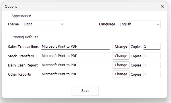Focus the Other Reports Copies field

click(152, 74)
